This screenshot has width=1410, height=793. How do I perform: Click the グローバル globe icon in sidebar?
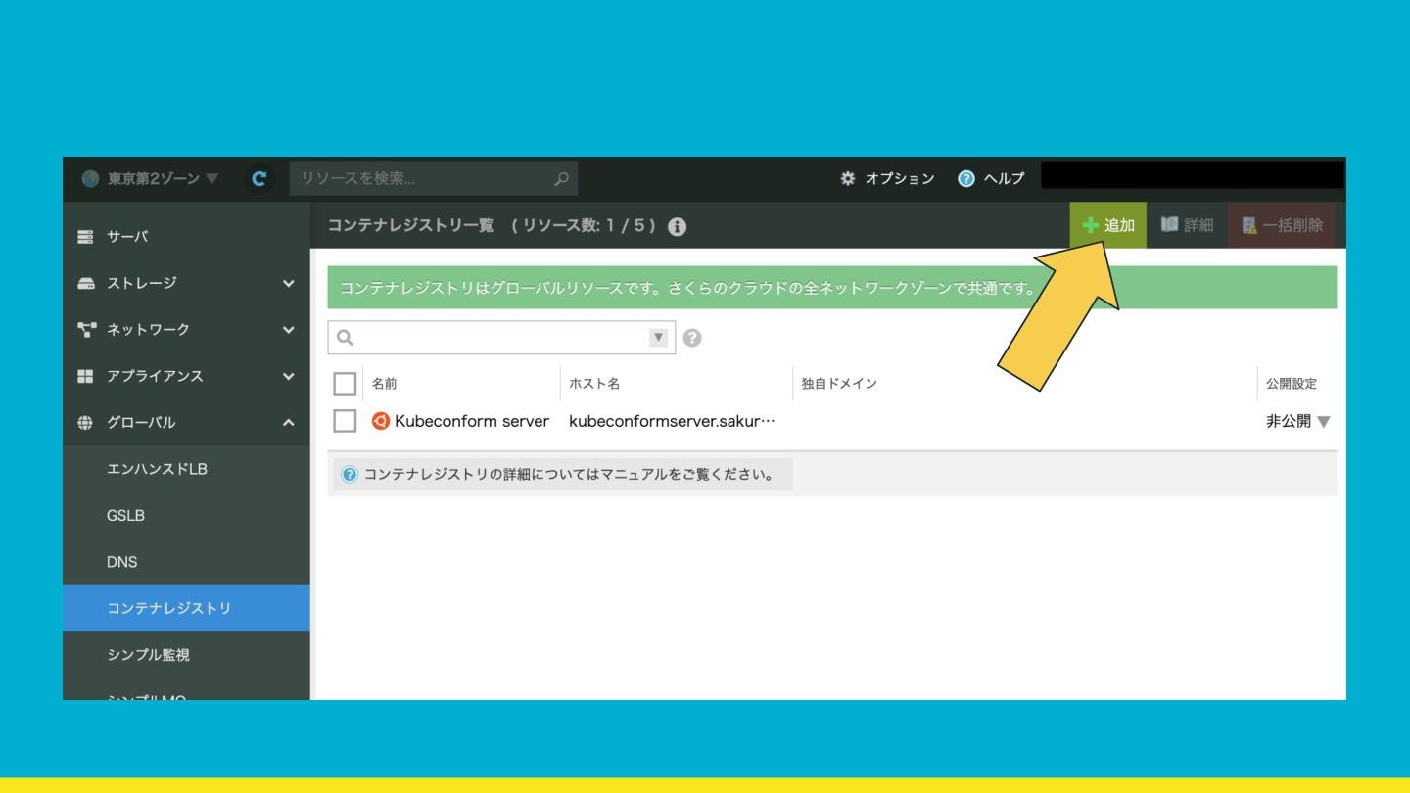(x=85, y=423)
